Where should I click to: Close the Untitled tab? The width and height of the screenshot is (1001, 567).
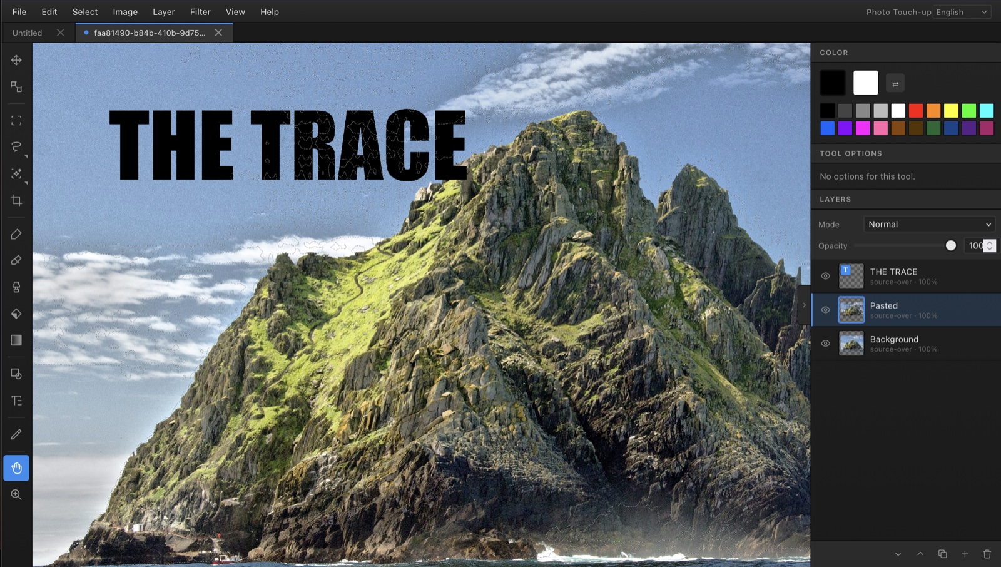pos(60,33)
